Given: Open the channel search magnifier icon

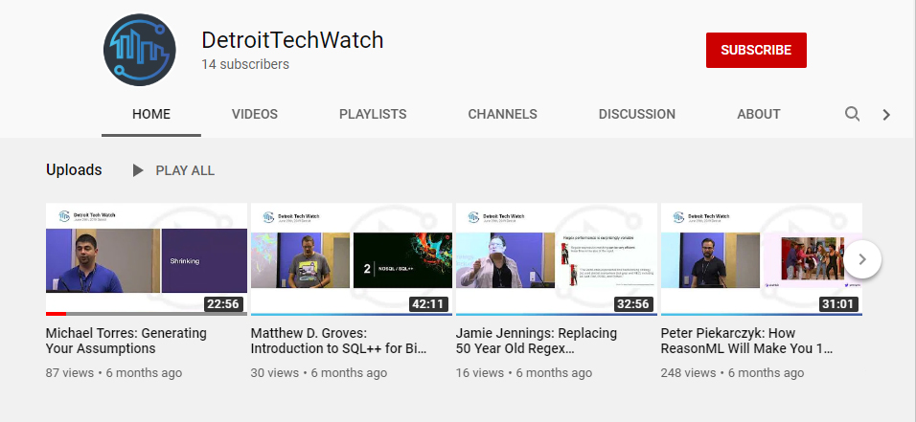Looking at the screenshot, I should point(852,114).
